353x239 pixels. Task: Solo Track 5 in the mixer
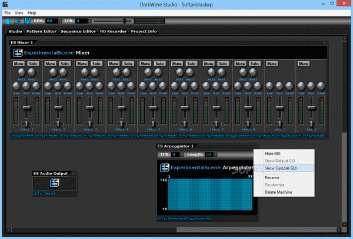[x=159, y=64]
